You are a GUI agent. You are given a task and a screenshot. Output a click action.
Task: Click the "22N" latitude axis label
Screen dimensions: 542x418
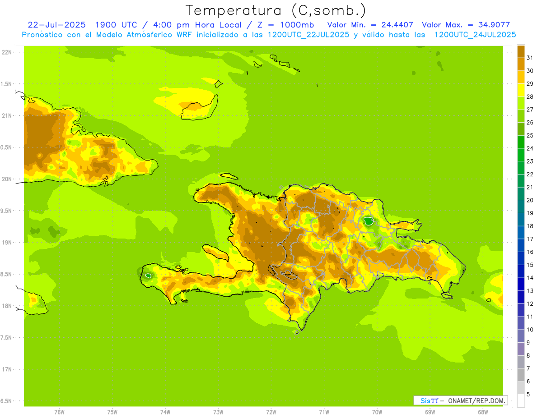tap(7, 52)
